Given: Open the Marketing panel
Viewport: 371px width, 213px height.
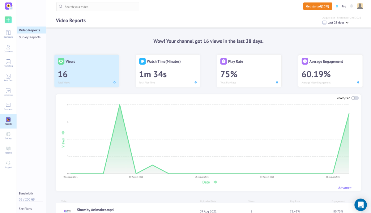Looking at the screenshot, I should coord(8,63).
